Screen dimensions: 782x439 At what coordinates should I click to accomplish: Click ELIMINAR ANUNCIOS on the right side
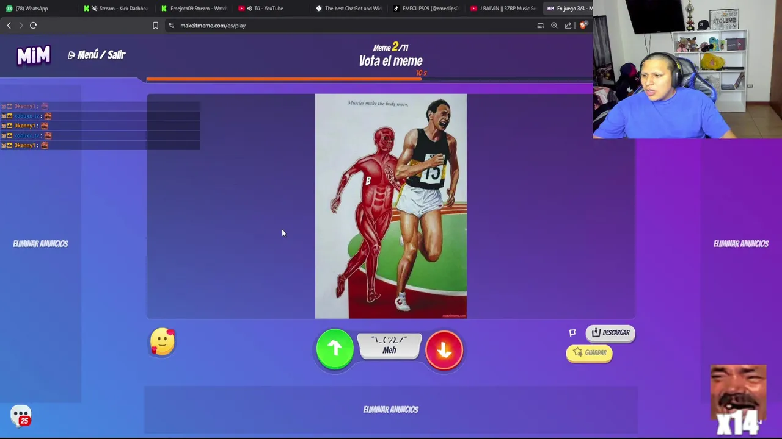(741, 243)
